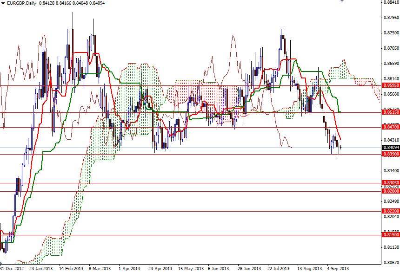This screenshot has height=272, width=400.
Task: Click the 23 Apr 2013 date label
Action: point(160,268)
